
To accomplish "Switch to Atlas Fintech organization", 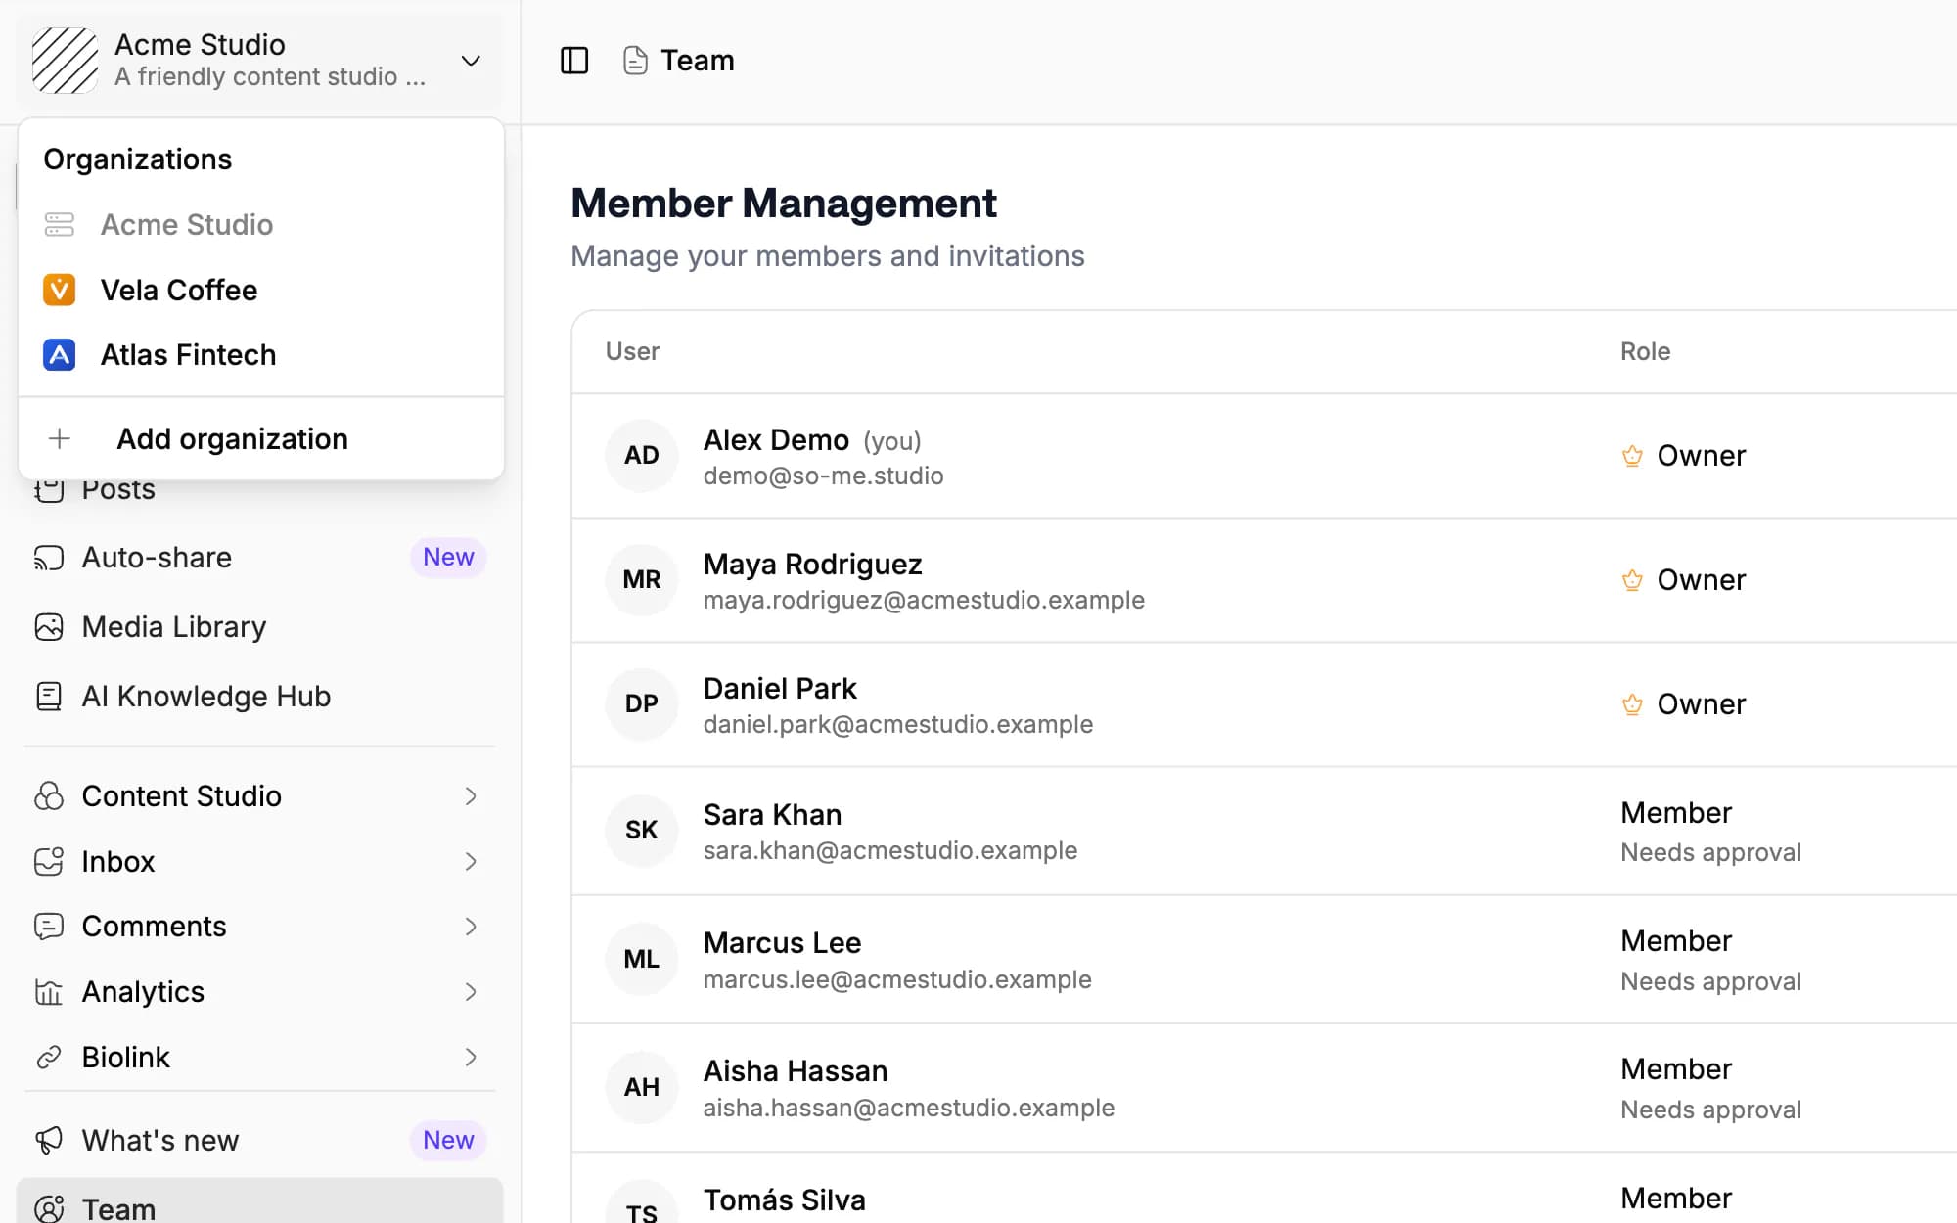I will (261, 354).
